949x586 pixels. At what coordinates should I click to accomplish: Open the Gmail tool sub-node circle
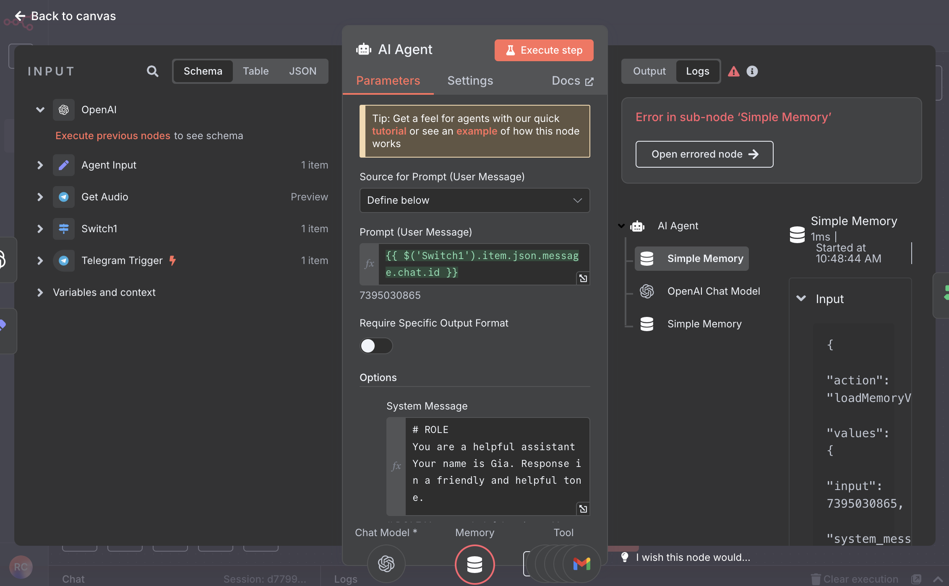[582, 564]
